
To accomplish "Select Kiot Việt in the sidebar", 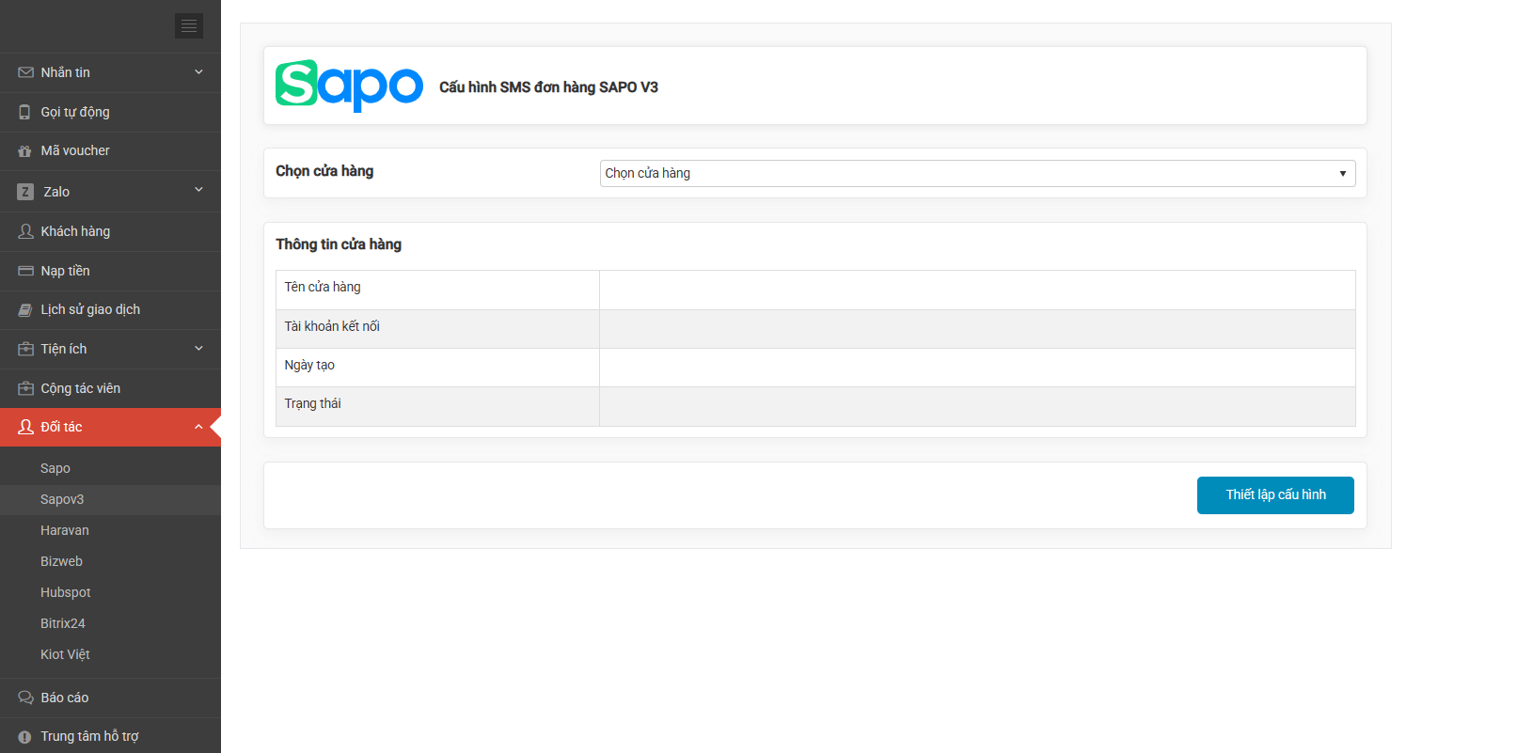I will coord(65,654).
